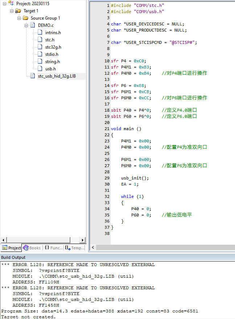Select stc.h header in the tree
235x319 pixels.
[50, 40]
